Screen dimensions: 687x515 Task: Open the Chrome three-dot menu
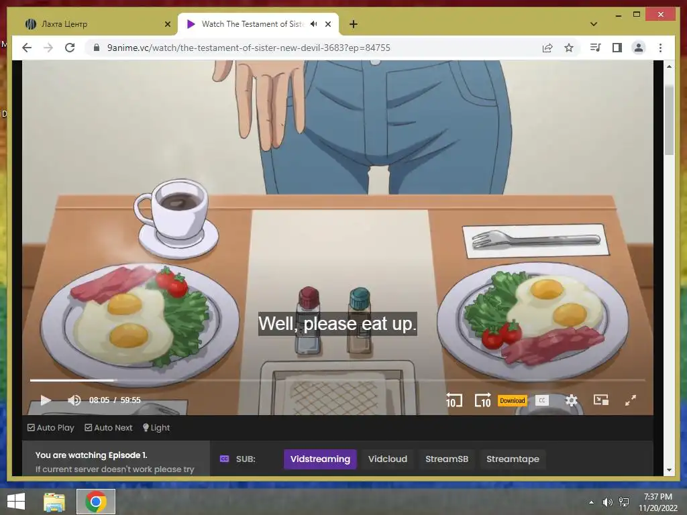click(660, 48)
